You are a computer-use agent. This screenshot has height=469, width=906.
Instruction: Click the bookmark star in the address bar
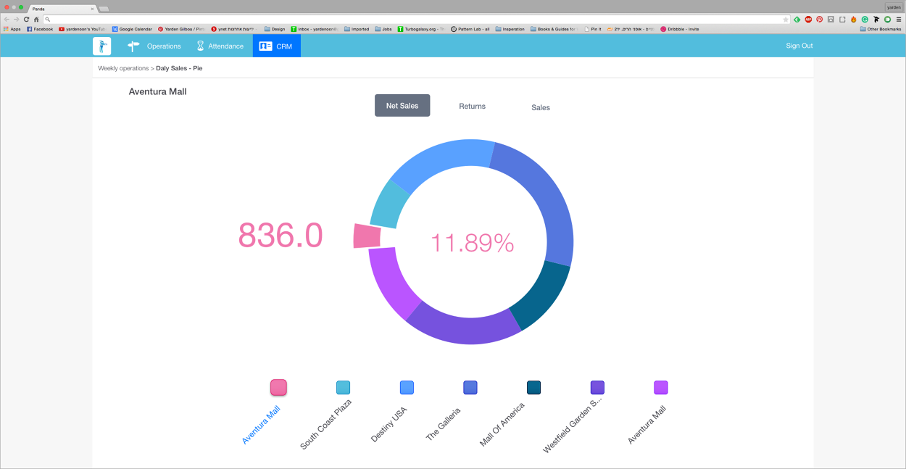pos(786,20)
